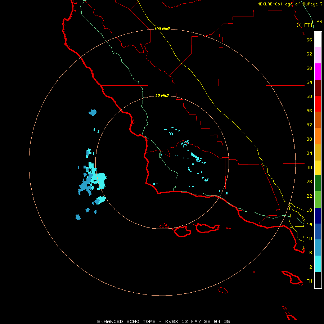The image size is (324, 324).
Task: Click the 'TOPS' legend heading
Action: click(316, 21)
